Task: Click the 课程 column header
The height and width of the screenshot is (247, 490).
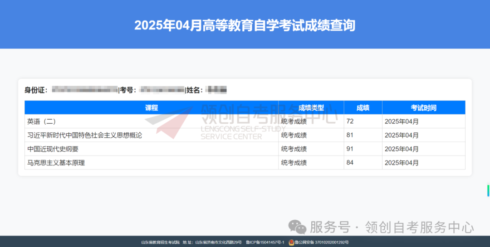Action: pos(152,108)
